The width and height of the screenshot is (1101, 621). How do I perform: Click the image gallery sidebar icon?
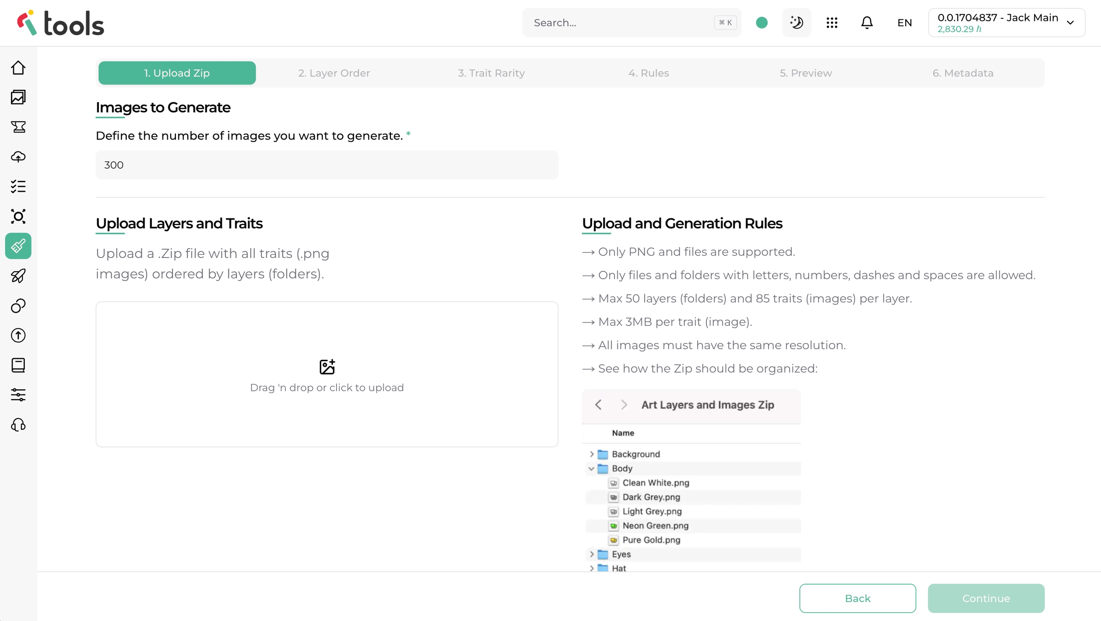click(x=18, y=97)
